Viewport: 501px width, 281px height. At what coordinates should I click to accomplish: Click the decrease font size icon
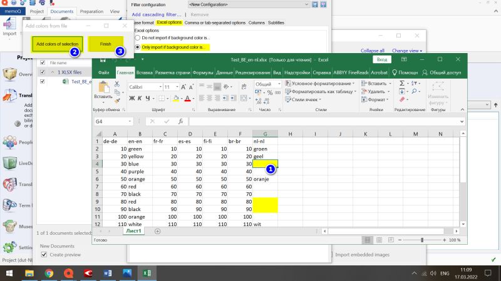point(191,87)
